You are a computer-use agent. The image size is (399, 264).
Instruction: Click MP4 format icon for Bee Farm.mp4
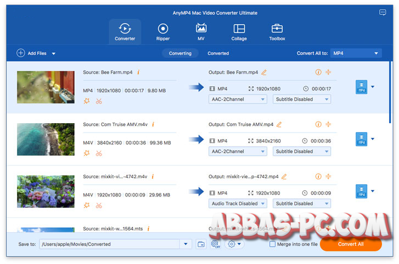[x=361, y=87]
